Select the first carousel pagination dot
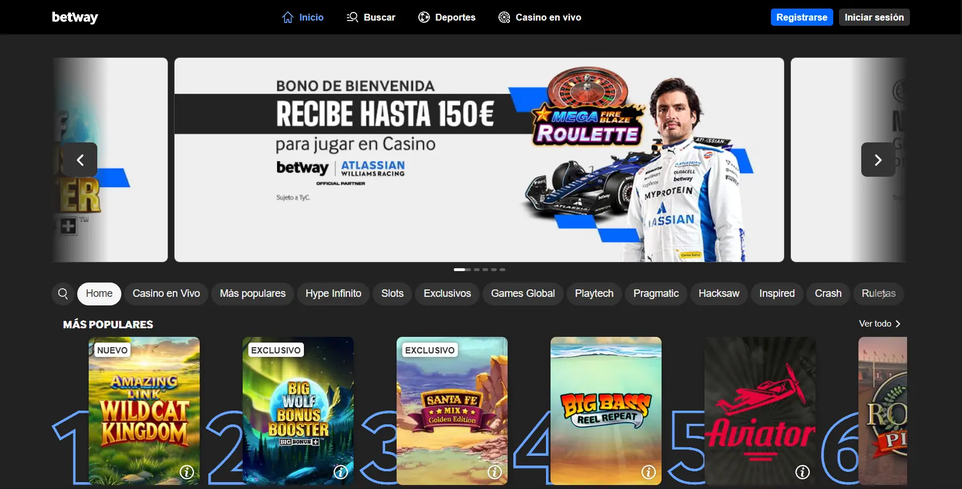The width and height of the screenshot is (962, 489). click(x=462, y=269)
